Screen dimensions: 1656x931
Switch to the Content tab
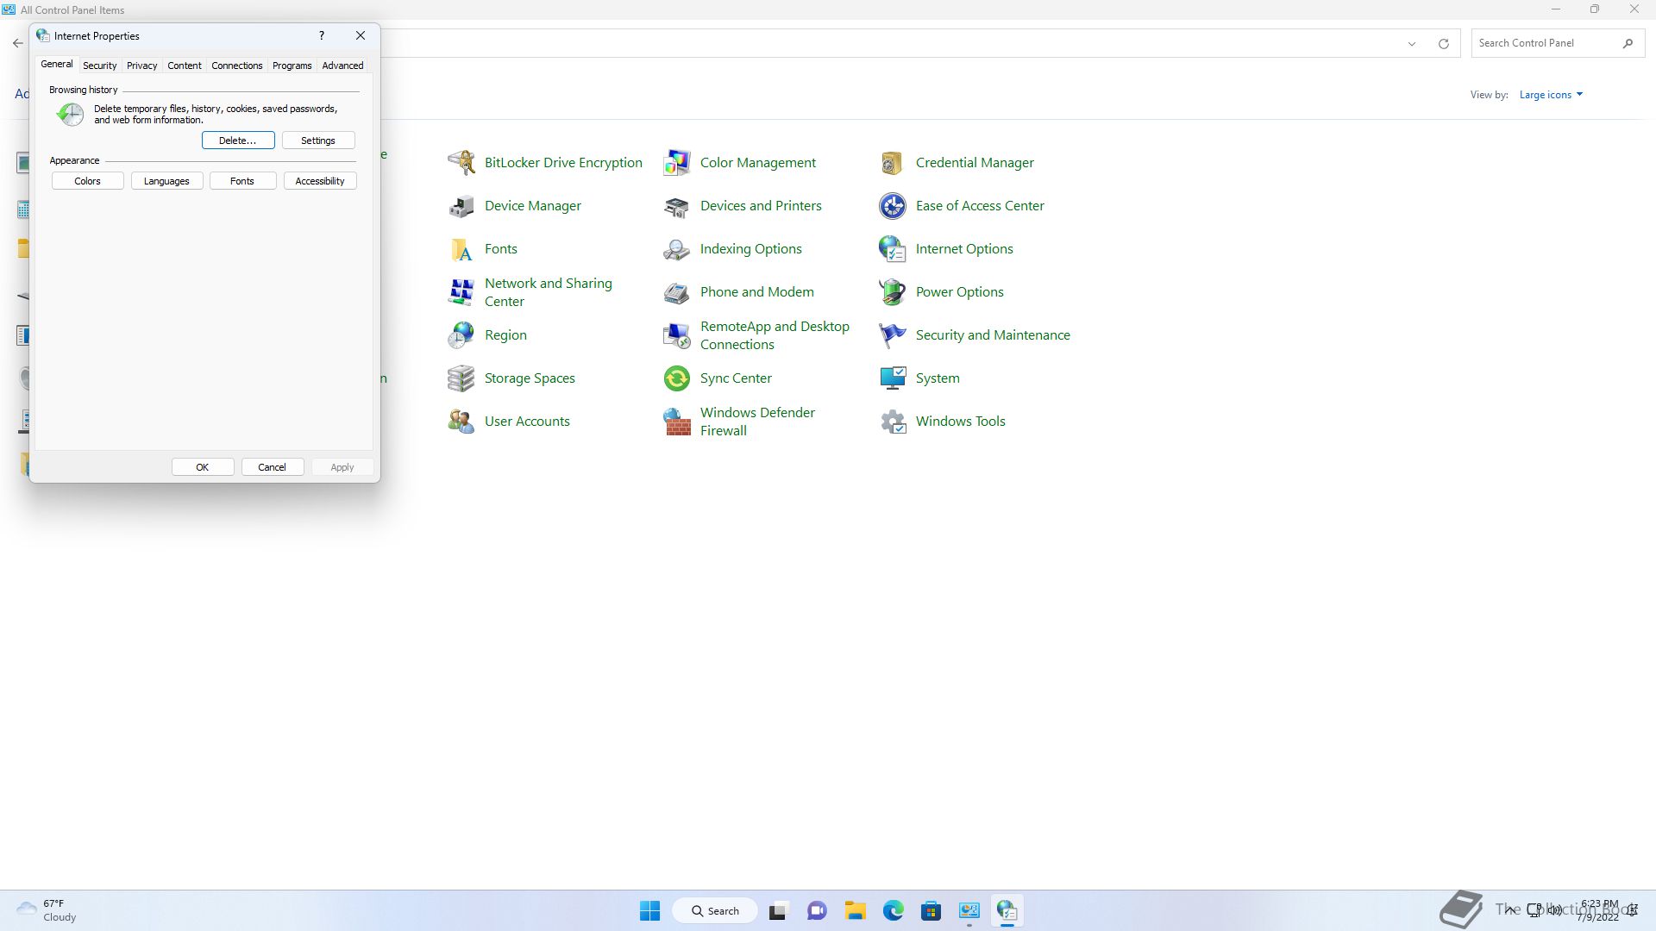tap(184, 66)
